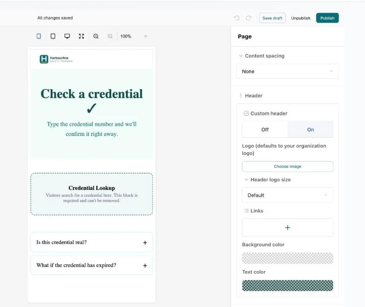
Task: Switch to mobile phone preview
Action: pos(39,36)
